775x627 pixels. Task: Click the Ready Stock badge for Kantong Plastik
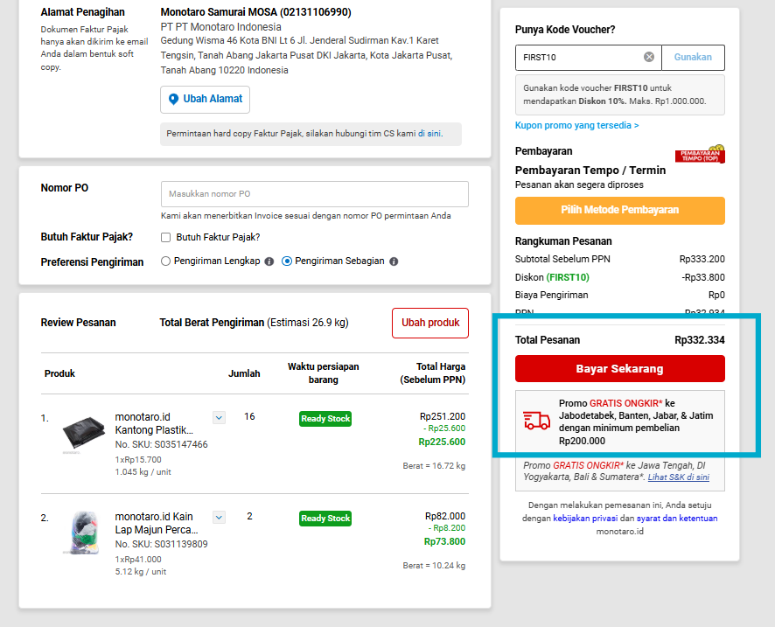tap(325, 419)
